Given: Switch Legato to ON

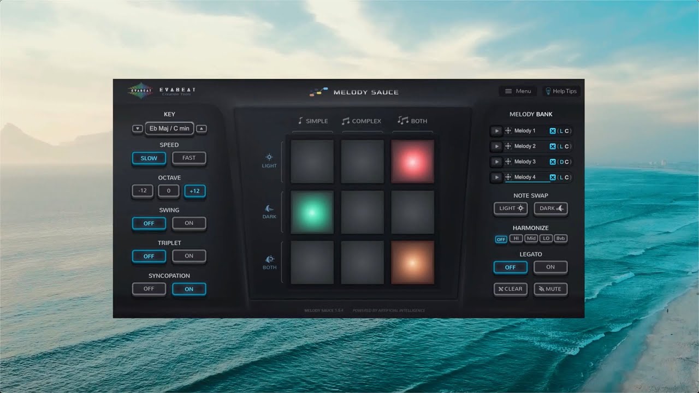Looking at the screenshot, I should coord(550,267).
